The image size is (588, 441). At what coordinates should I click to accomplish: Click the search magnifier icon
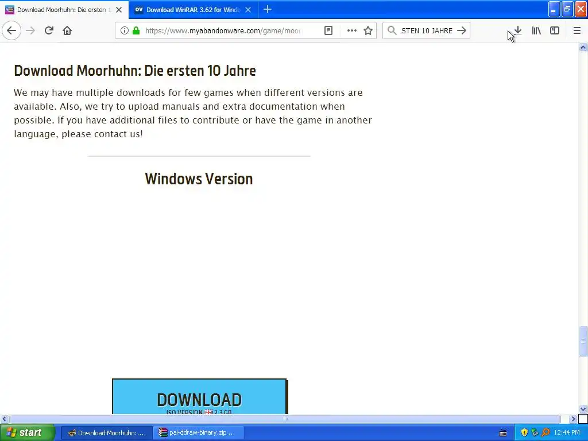pyautogui.click(x=392, y=30)
